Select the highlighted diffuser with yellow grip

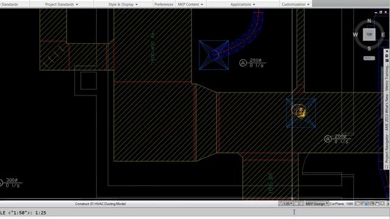[300, 113]
